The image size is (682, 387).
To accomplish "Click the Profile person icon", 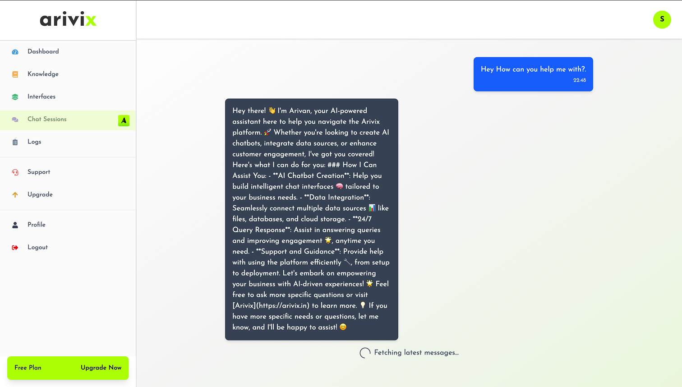I will click(x=15, y=225).
